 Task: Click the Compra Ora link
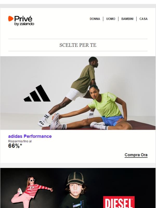(136, 155)
